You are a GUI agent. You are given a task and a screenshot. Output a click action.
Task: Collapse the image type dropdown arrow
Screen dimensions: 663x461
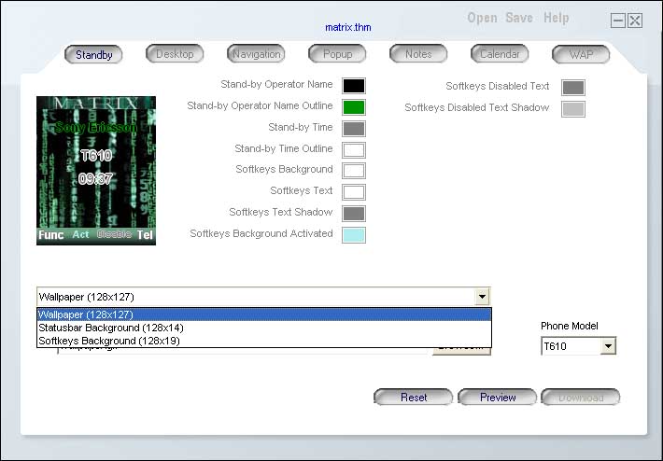click(x=482, y=297)
